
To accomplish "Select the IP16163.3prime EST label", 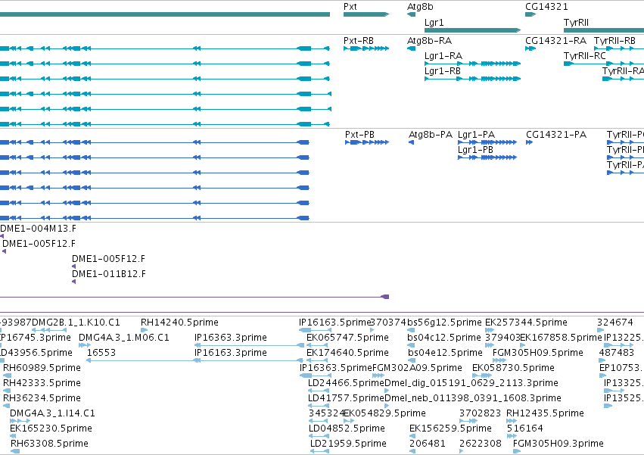I will click(x=231, y=353).
